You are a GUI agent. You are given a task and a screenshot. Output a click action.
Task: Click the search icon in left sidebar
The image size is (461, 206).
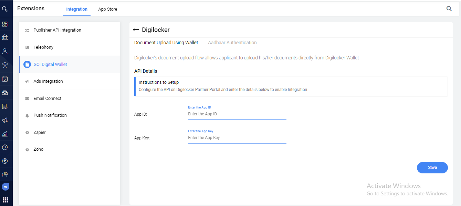[5, 9]
